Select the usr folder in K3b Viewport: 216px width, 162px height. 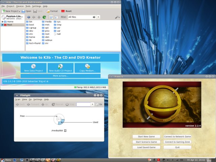[x=57, y=28]
